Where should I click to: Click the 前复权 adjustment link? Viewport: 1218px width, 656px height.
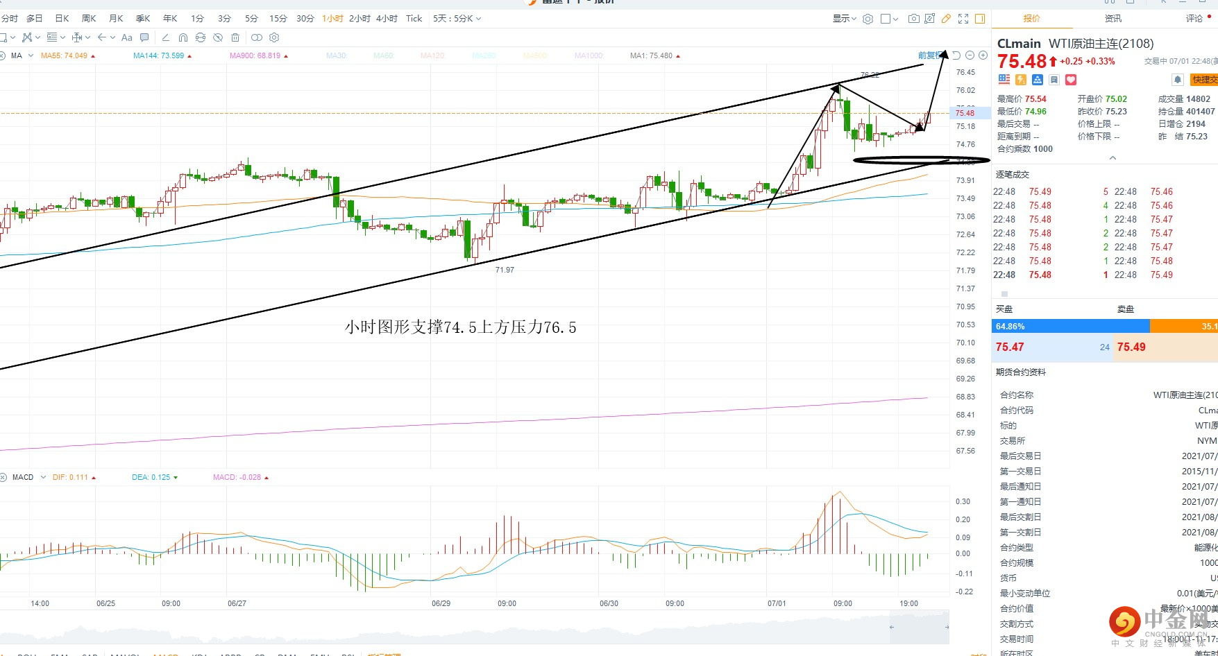930,55
